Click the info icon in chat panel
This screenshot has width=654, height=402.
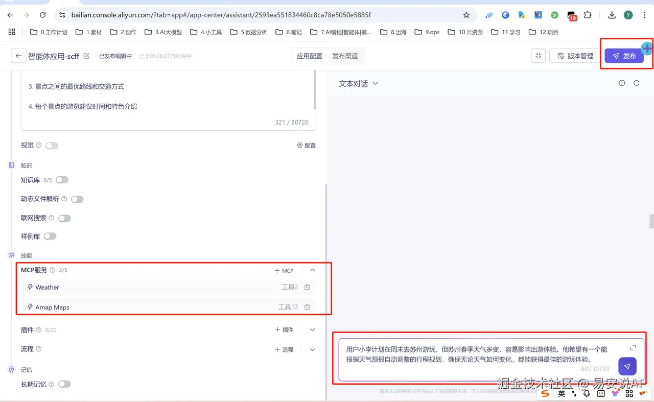tap(622, 83)
